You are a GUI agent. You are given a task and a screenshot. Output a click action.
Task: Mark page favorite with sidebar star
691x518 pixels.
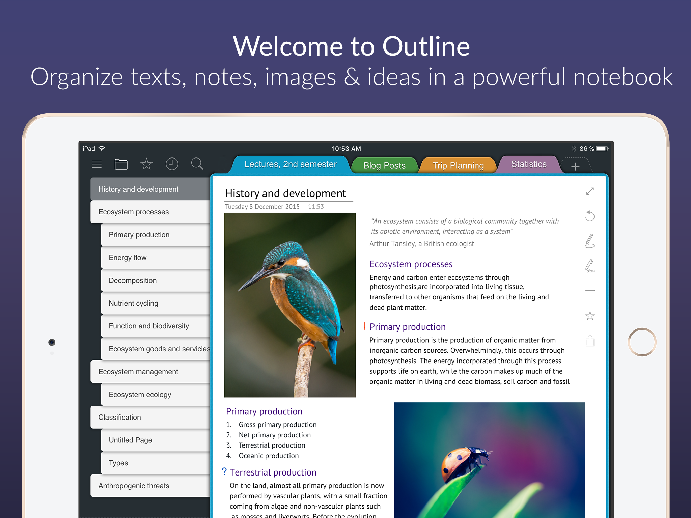pos(590,316)
